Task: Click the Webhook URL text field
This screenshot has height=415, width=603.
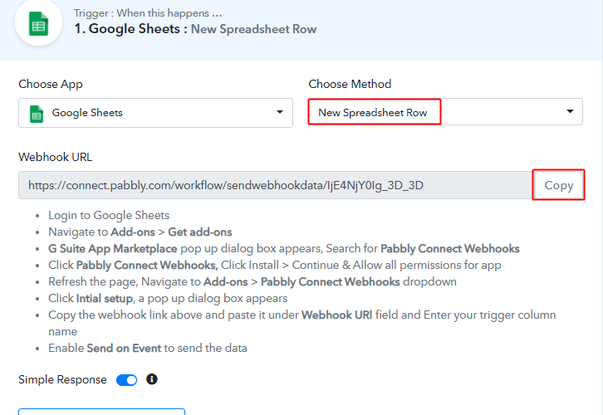Action: [276, 185]
